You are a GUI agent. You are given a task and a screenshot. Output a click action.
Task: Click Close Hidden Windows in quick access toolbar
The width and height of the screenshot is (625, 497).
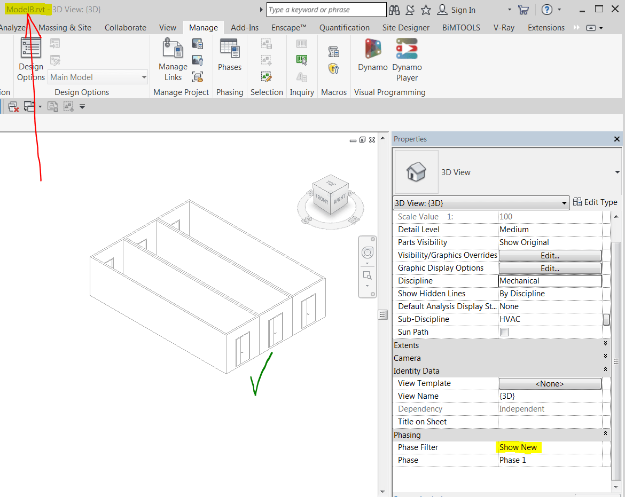[x=12, y=106]
